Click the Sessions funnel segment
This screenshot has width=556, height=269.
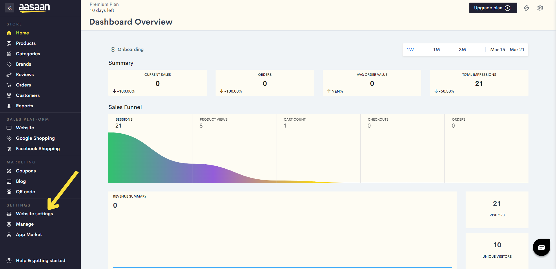point(150,148)
